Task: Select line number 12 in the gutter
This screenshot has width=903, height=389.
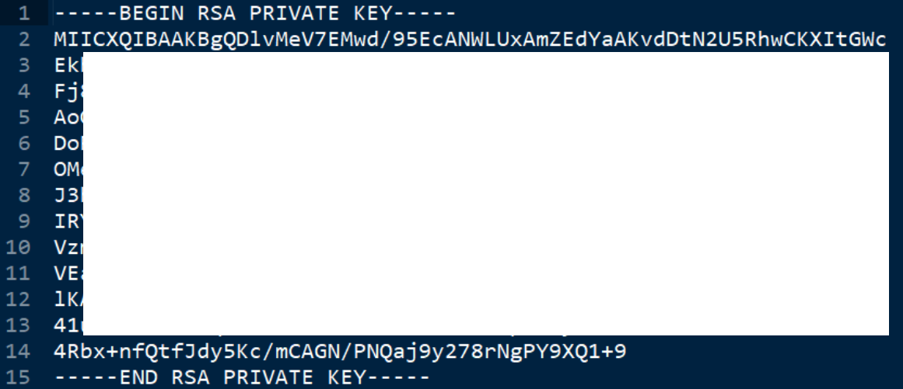Action: (18, 300)
